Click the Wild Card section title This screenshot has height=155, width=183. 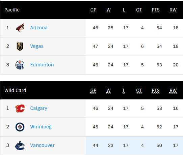click(x=15, y=90)
